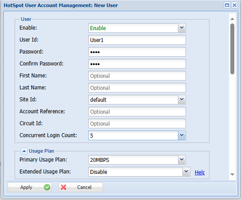
Task: Close the New User dialog
Action: (234, 5)
